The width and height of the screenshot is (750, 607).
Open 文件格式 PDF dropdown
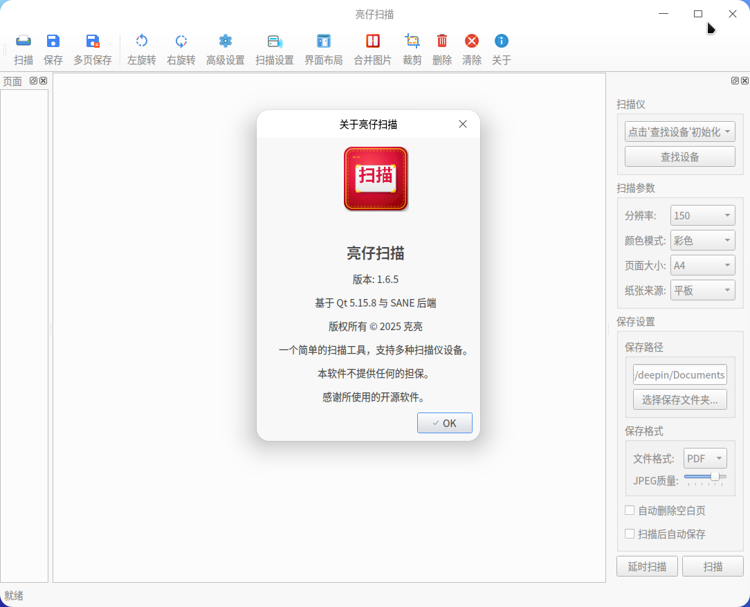(x=706, y=458)
